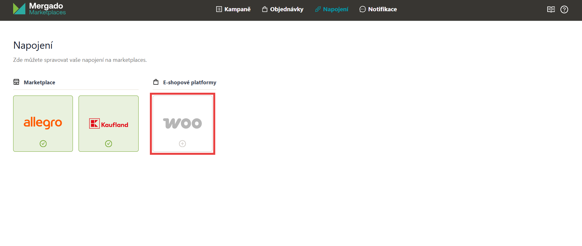
Task: Open the Mergado Marketplaces logo home link
Action: (x=39, y=9)
